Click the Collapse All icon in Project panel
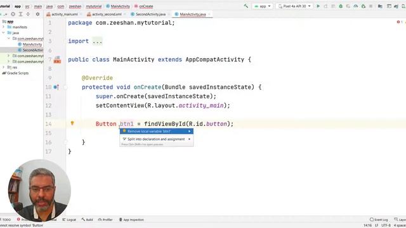Image resolution: width=406 pixels, height=228 pixels. 28,14
